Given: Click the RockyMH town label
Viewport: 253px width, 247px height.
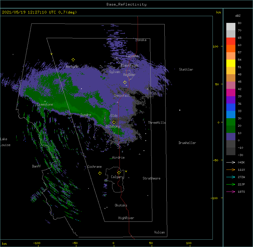Looking at the screenshot, I should tap(72, 67).
